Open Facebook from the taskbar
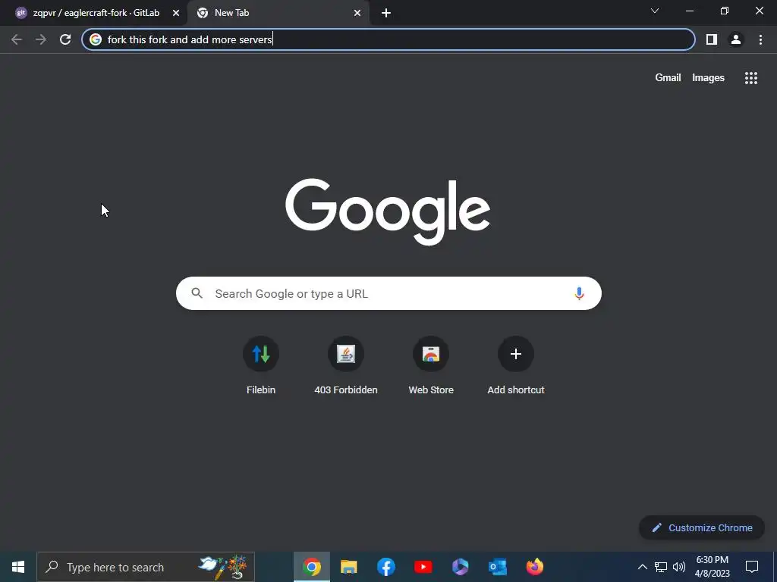777x582 pixels. (386, 567)
